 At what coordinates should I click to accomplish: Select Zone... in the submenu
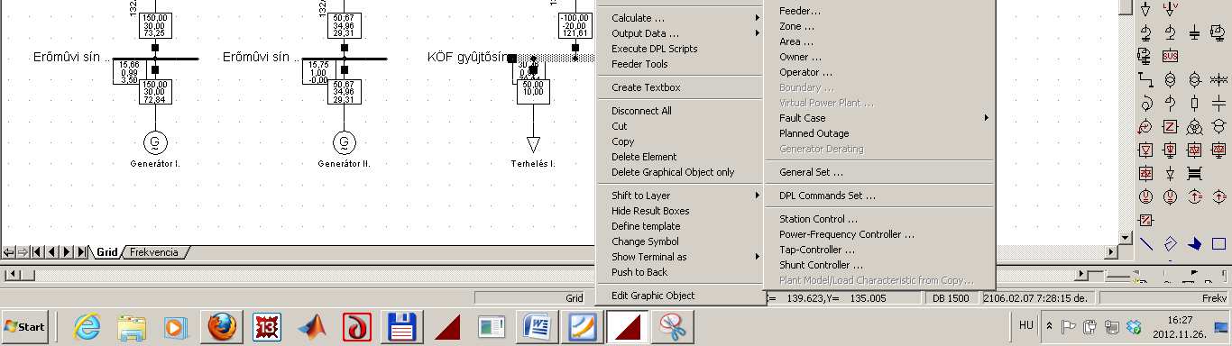880,26
